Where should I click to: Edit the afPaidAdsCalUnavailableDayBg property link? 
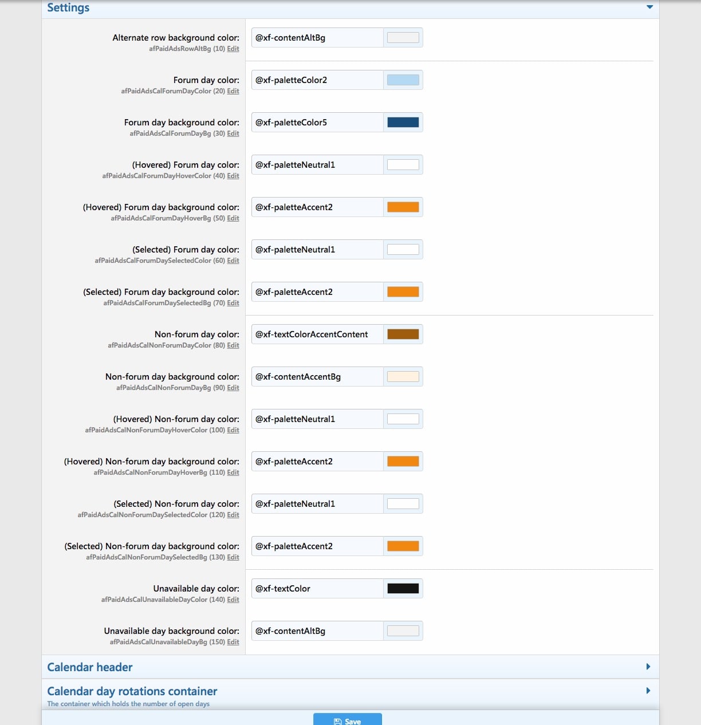pos(233,642)
